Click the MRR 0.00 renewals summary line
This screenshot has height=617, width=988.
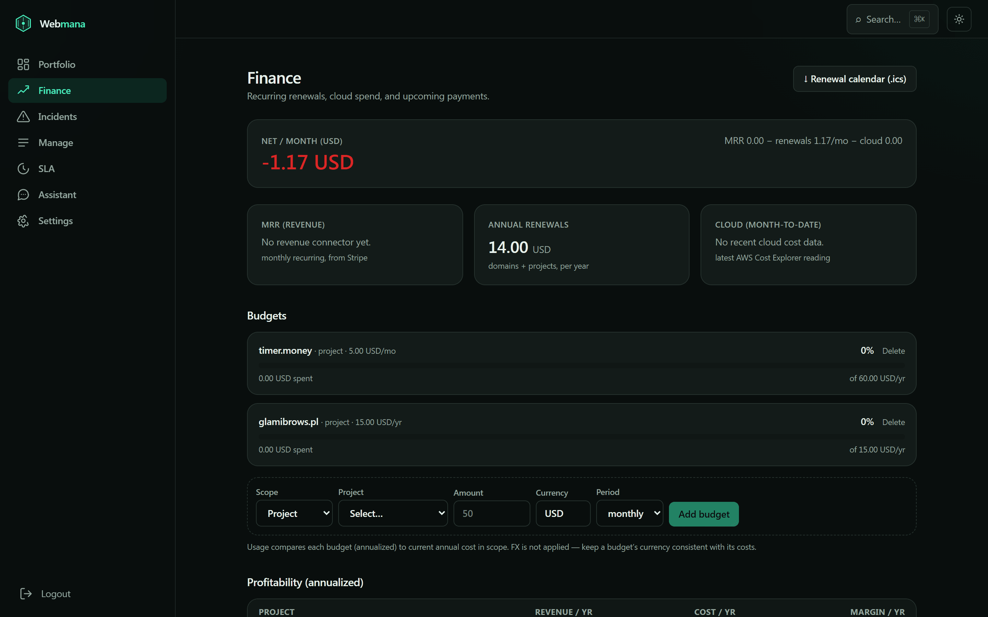pos(813,141)
